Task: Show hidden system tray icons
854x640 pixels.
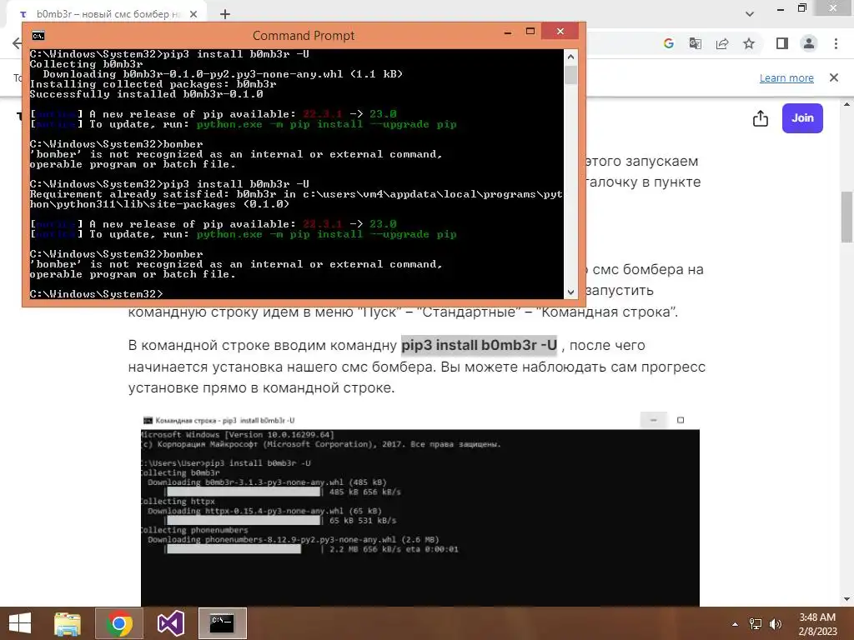Action: [735, 624]
